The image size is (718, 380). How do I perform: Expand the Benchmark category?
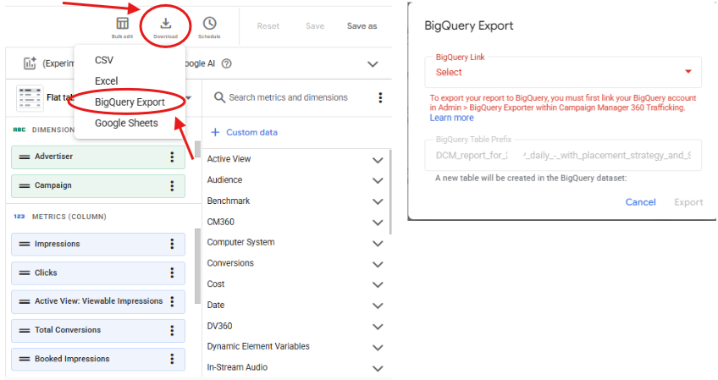point(378,201)
